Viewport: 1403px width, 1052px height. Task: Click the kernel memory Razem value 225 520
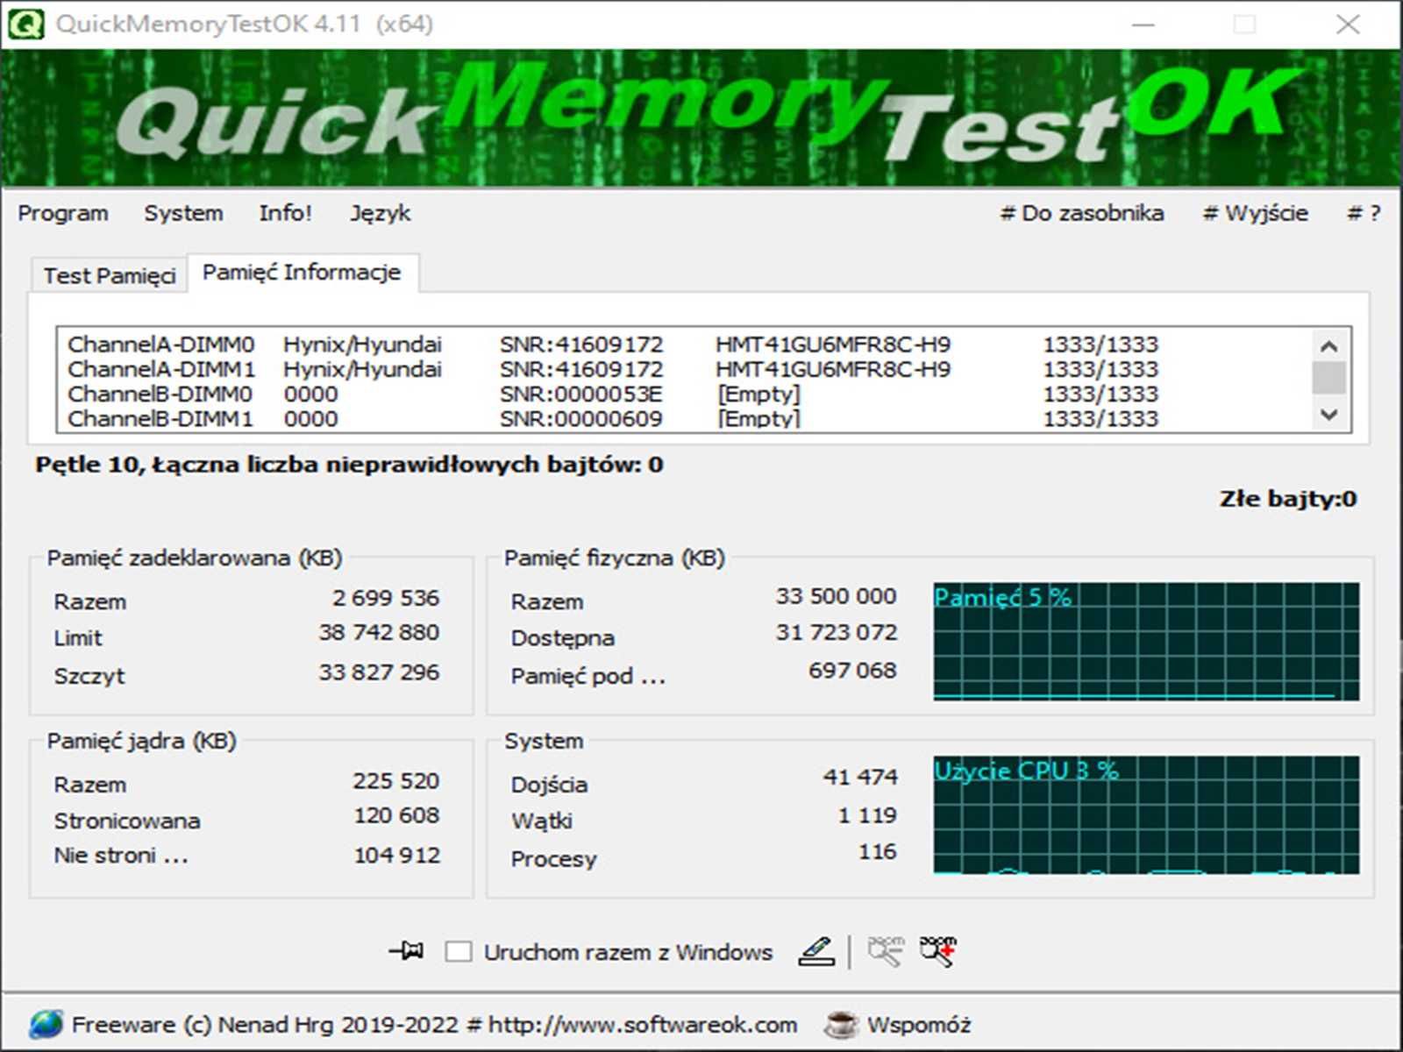[x=396, y=780]
